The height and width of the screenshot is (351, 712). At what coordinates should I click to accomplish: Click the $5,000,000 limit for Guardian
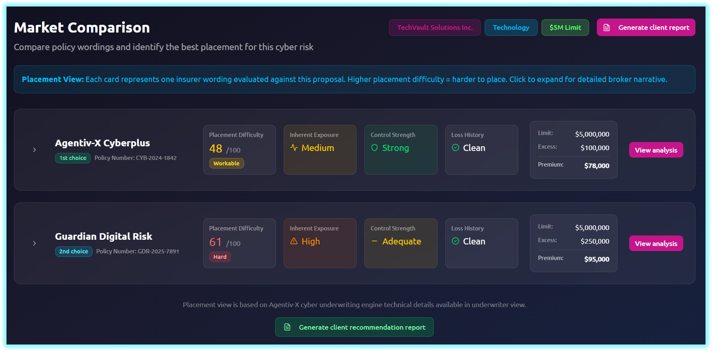pyautogui.click(x=592, y=228)
